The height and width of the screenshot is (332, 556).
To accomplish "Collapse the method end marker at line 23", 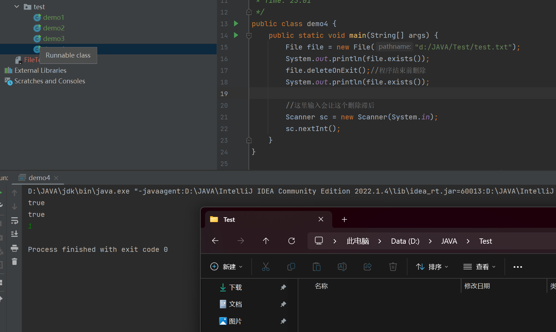I will [249, 140].
